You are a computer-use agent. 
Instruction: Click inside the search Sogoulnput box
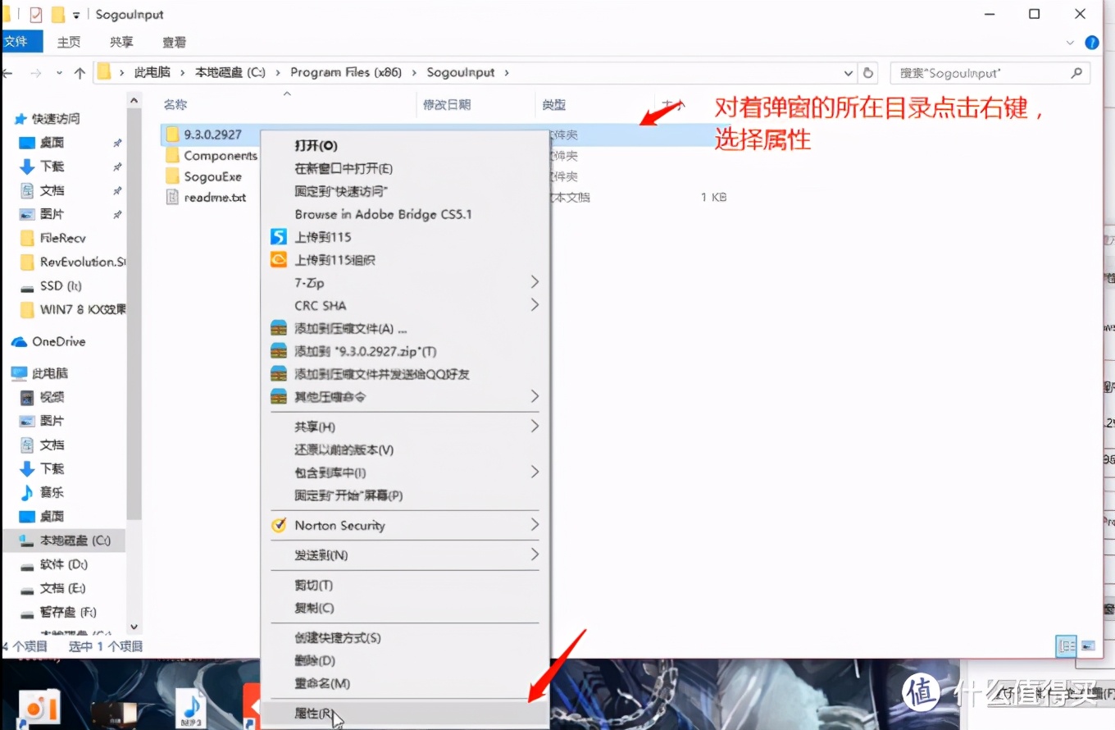coord(984,72)
